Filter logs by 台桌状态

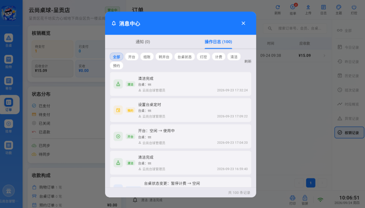pos(184,57)
